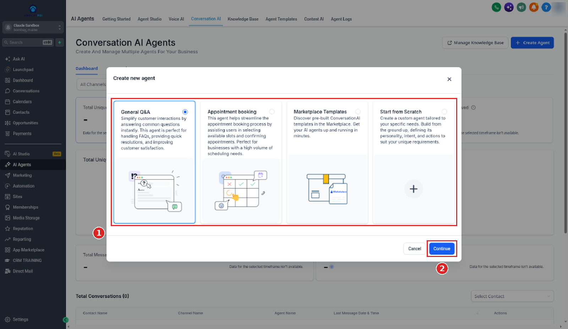Close the Create new agent dialog
The width and height of the screenshot is (568, 329).
click(x=449, y=79)
